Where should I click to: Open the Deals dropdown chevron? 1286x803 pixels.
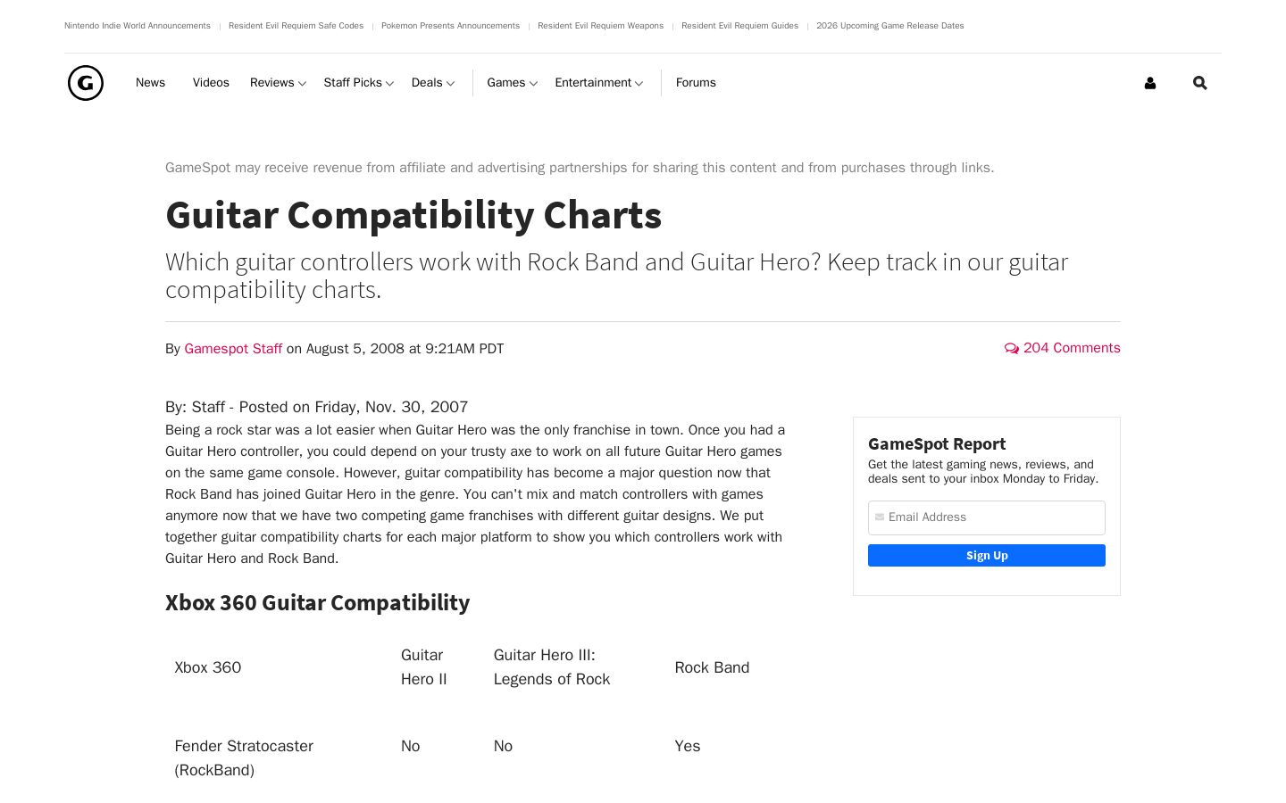450,84
